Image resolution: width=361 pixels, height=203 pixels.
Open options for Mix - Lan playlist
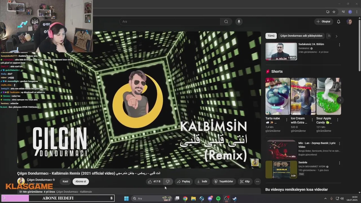(x=340, y=144)
